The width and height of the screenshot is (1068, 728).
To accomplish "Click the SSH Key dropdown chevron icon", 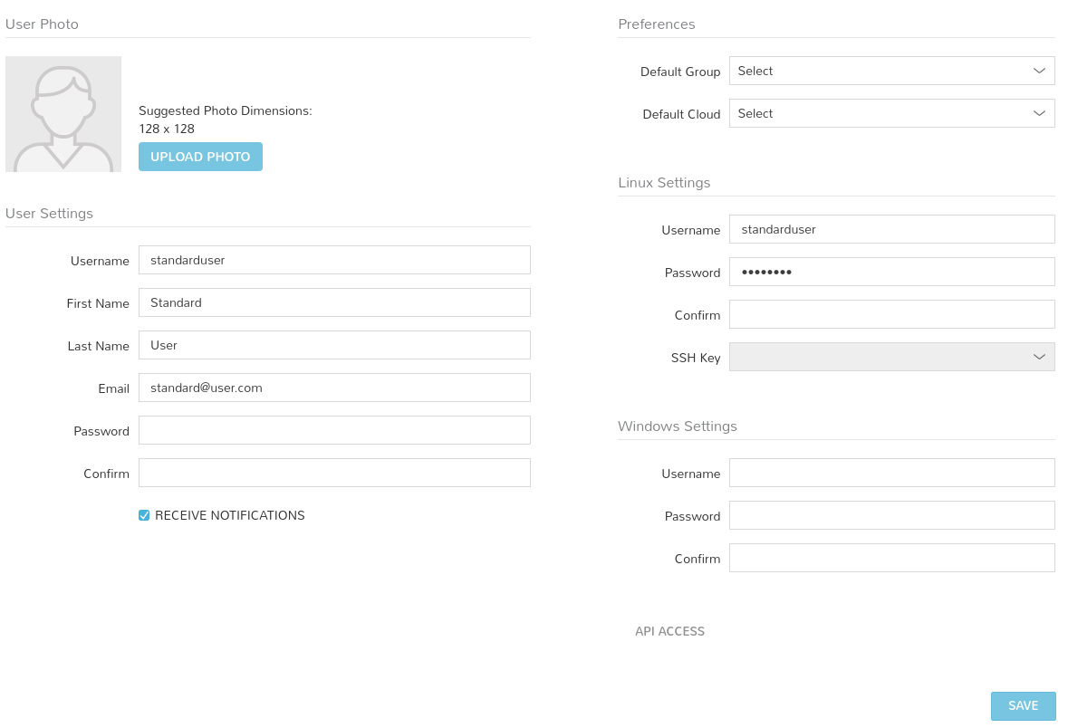I will [1039, 357].
